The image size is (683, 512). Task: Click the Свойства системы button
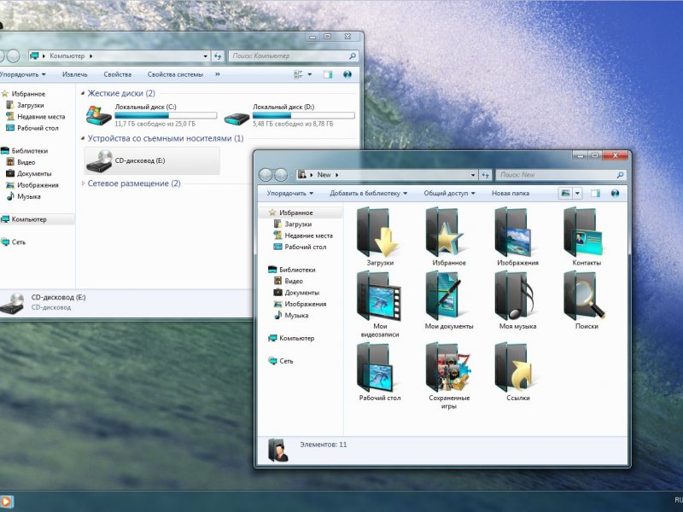[175, 74]
